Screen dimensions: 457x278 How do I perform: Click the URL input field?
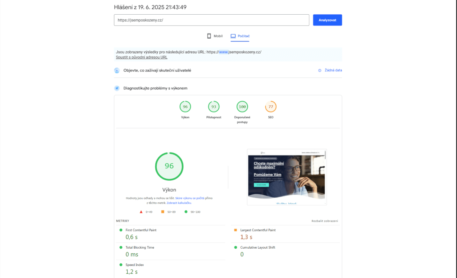point(211,20)
